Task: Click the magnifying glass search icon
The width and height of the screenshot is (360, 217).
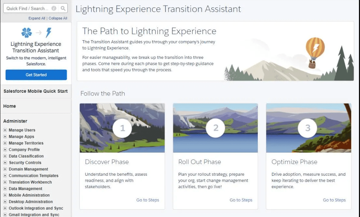Action: [63, 8]
